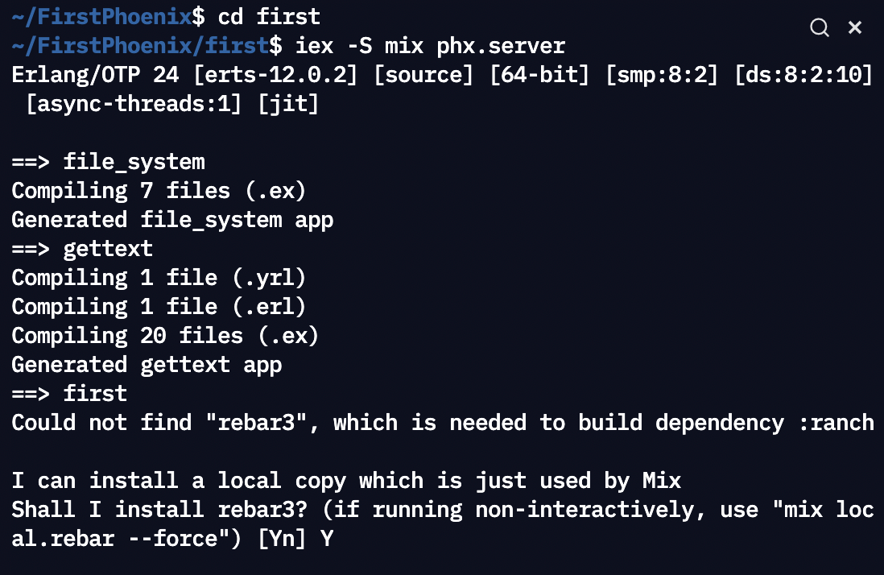Image resolution: width=884 pixels, height=575 pixels.
Task: Click the 'iex -S mix phx.server' command text
Action: [430, 46]
